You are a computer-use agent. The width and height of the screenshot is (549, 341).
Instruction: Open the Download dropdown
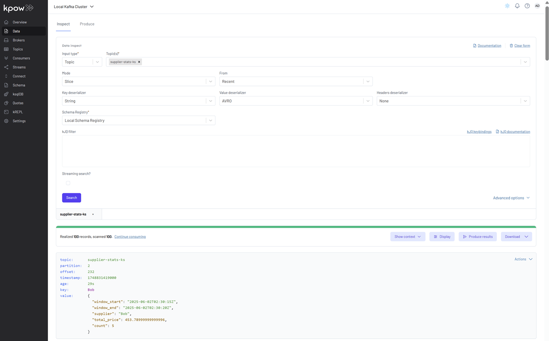pos(516,237)
